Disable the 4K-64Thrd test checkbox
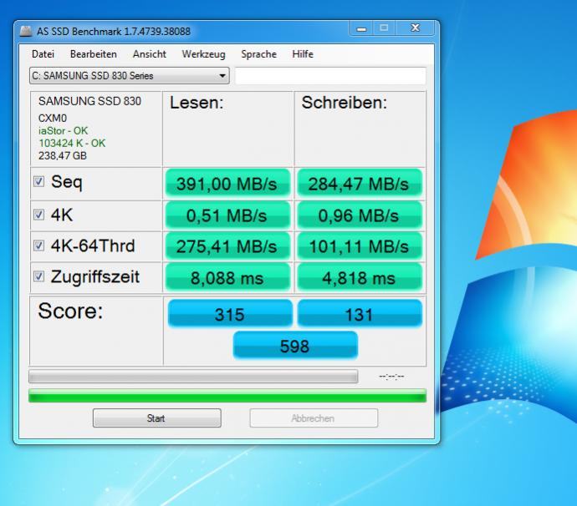577x506 pixels. click(38, 245)
